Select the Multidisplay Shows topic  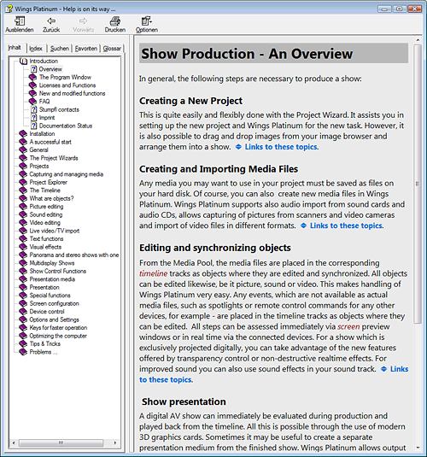[52, 263]
